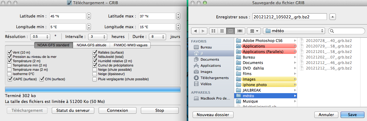Toggle Pression au niveau de la mer
The image size is (367, 121).
pos(9,57)
